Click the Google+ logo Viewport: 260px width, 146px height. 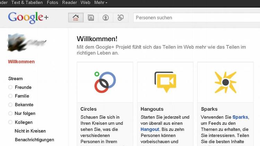[28, 18]
